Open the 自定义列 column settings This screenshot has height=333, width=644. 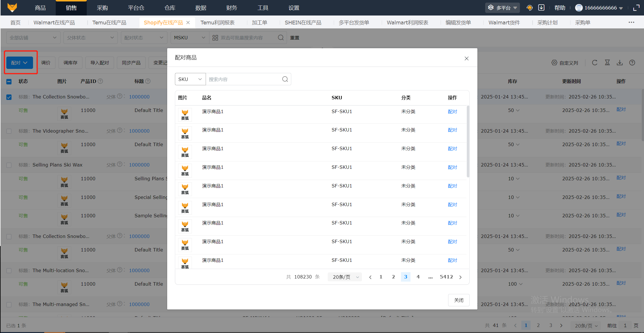tap(565, 63)
